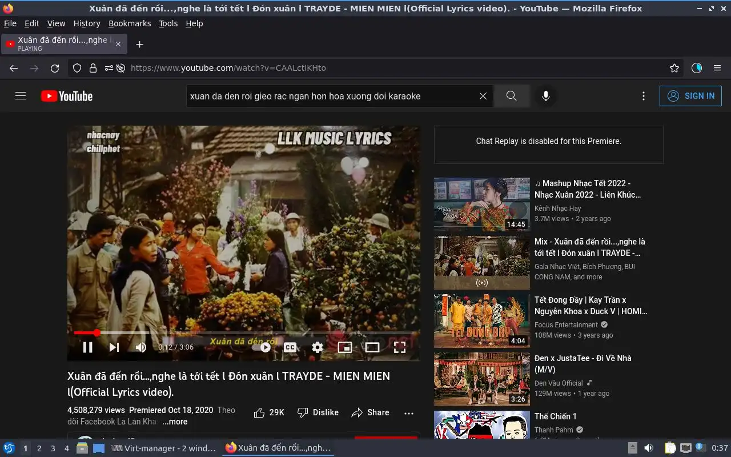Like the video (29K)
This screenshot has width=731, height=457.
269,412
